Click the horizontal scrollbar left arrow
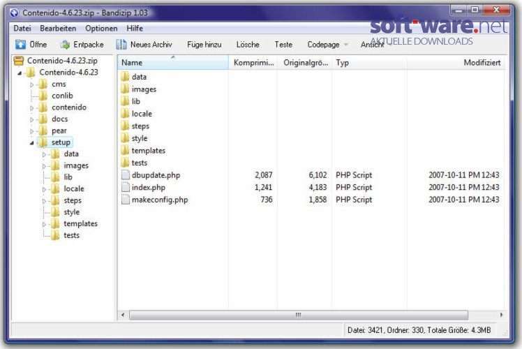The width and height of the screenshot is (522, 349). [x=123, y=315]
